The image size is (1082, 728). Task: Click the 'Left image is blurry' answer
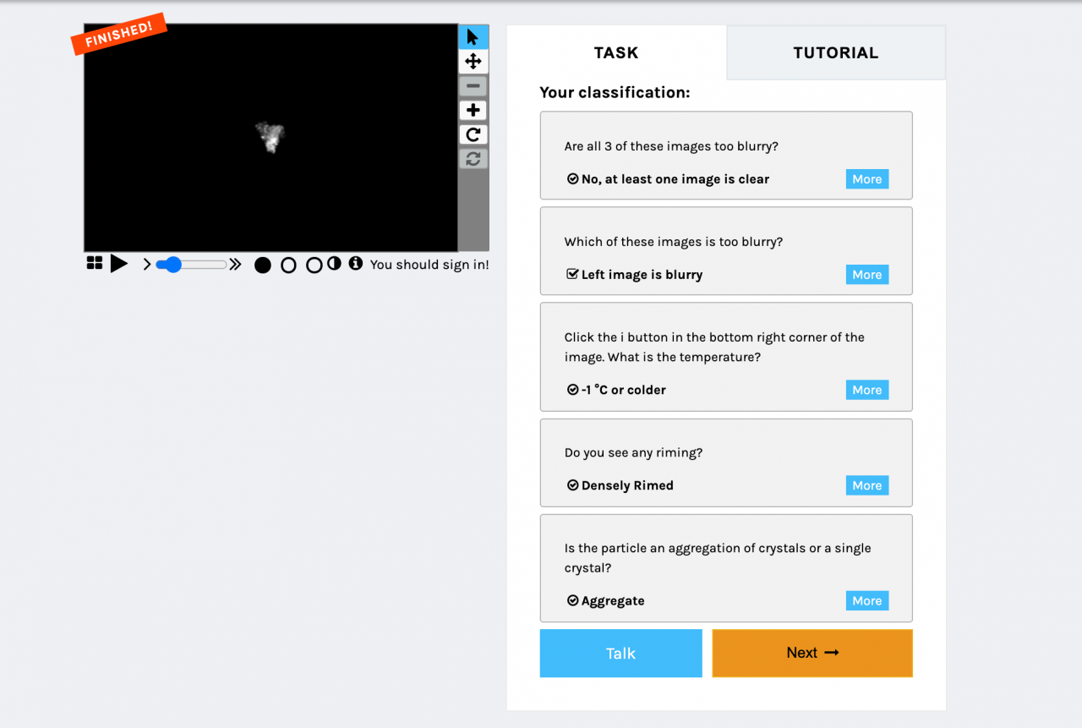(642, 275)
